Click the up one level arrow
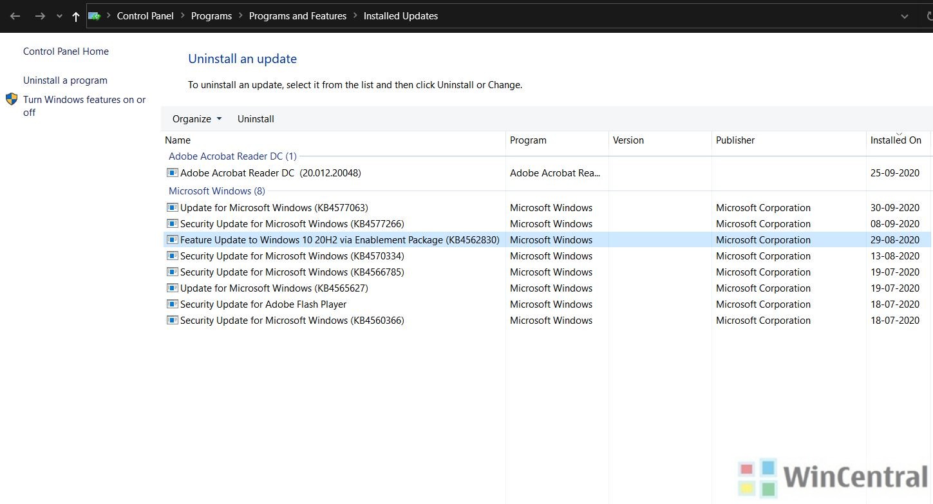Viewport: 933px width, 504px height. [x=75, y=16]
